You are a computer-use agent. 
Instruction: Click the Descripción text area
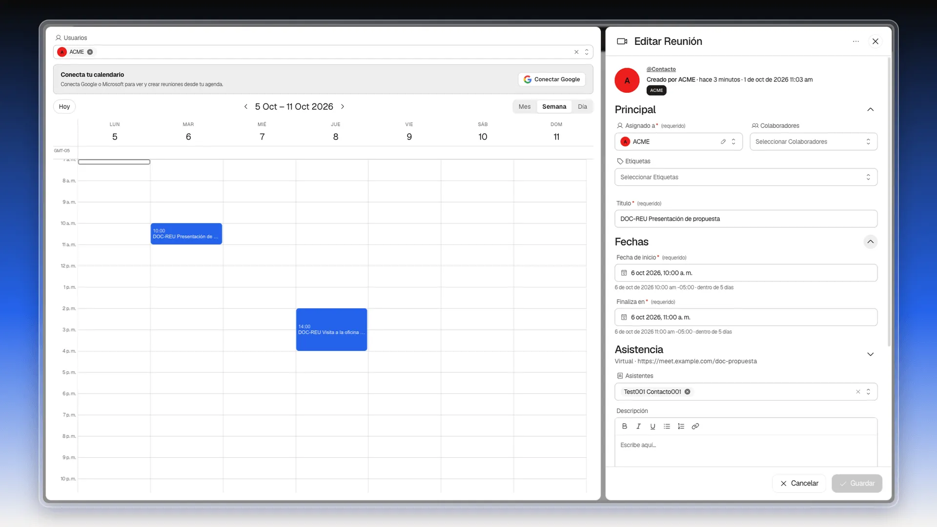pos(746,450)
